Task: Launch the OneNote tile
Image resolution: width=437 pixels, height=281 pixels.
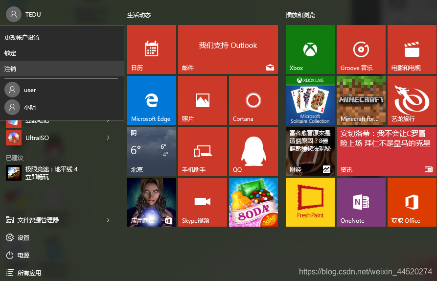Action: coord(361,202)
